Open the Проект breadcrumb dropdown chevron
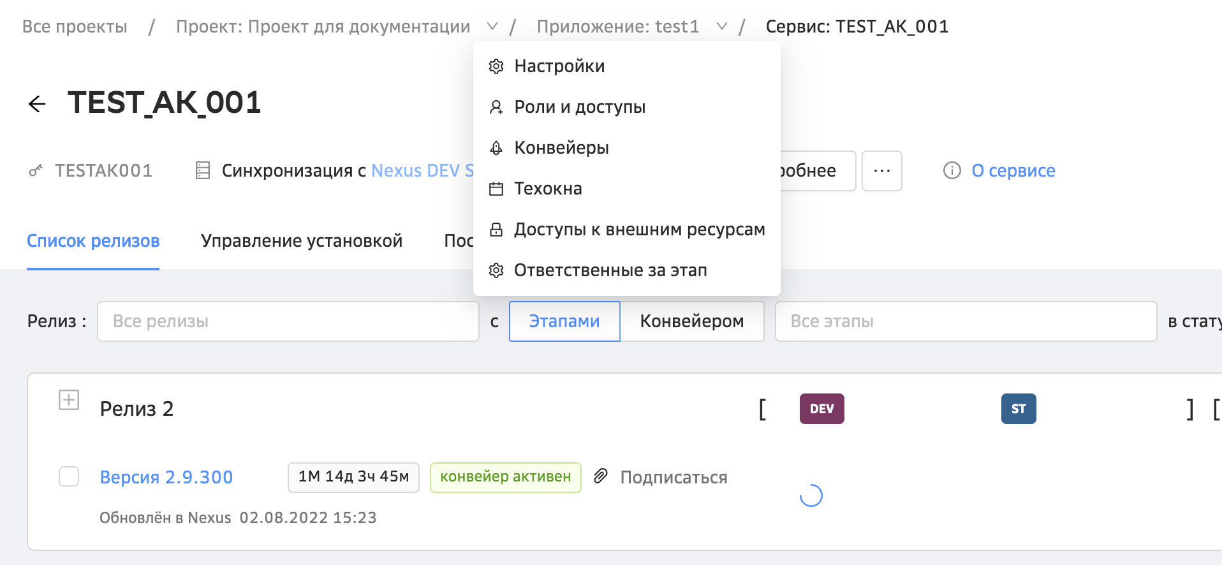The image size is (1222, 565). click(x=492, y=27)
